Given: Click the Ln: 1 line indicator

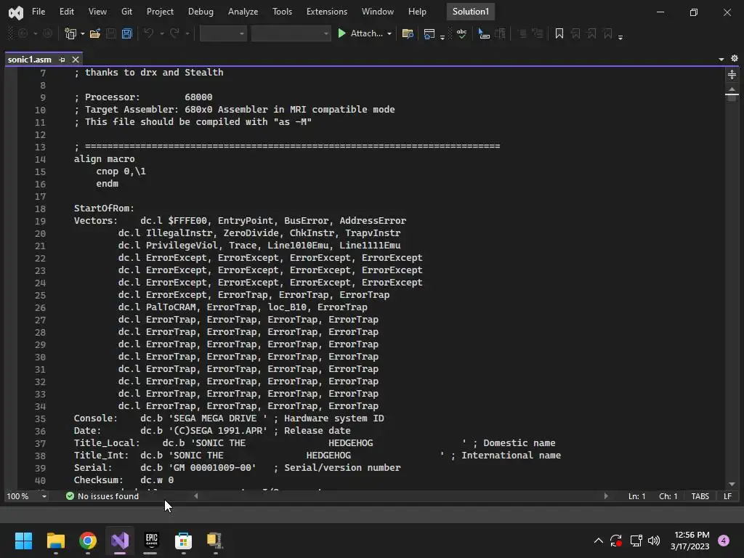Looking at the screenshot, I should point(636,496).
